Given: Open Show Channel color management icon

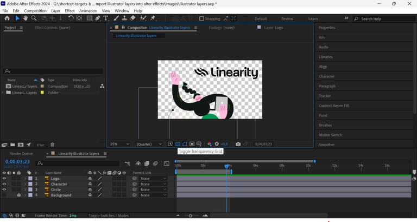Looking at the screenshot, I should point(209,143).
